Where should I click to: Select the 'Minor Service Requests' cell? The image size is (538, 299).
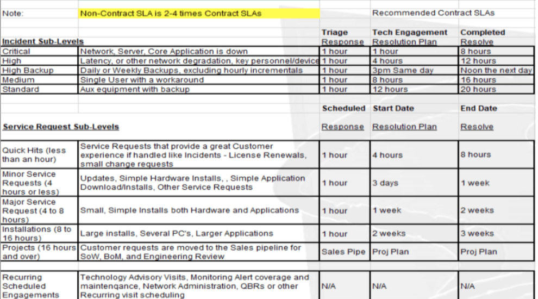point(40,183)
